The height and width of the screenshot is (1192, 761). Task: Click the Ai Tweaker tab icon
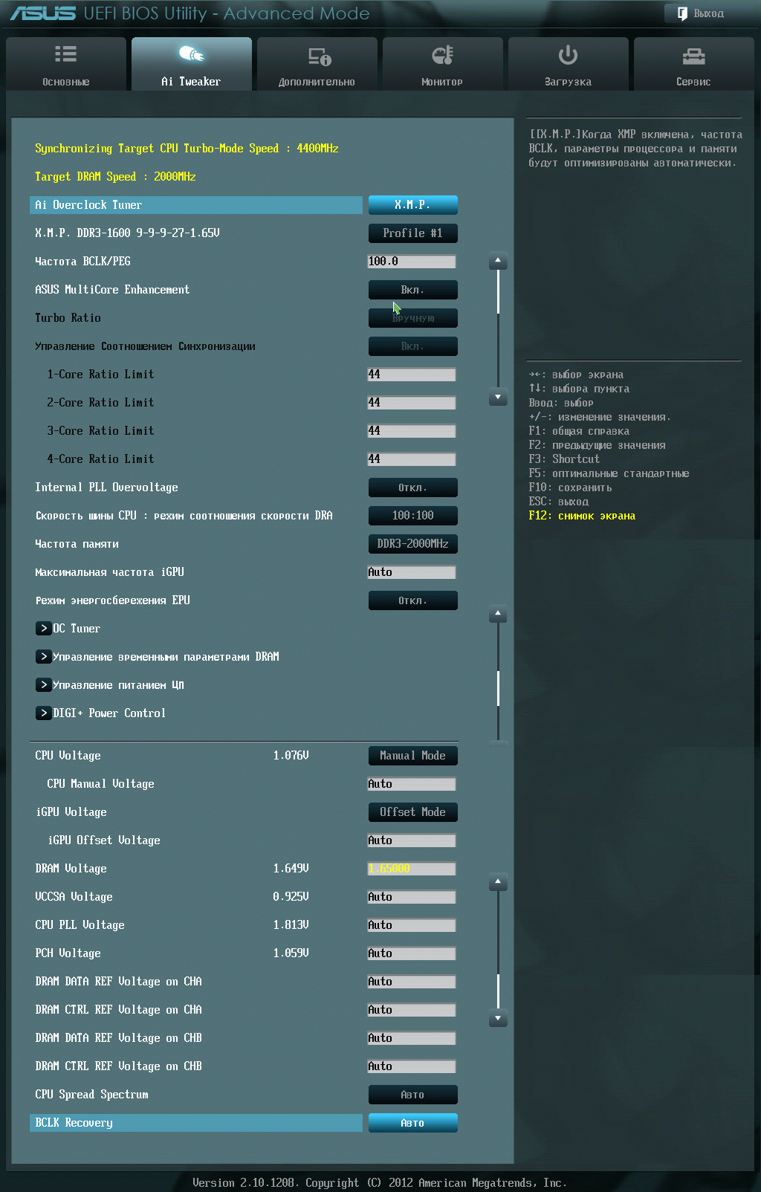pos(191,54)
